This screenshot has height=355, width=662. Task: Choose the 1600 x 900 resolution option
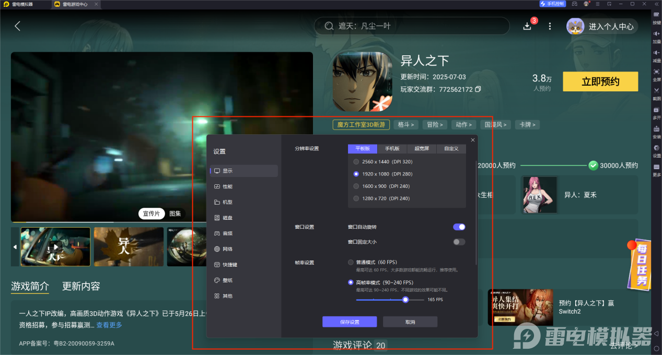click(381, 186)
